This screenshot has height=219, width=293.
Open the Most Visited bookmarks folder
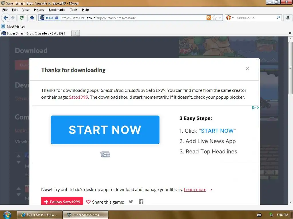point(13,27)
